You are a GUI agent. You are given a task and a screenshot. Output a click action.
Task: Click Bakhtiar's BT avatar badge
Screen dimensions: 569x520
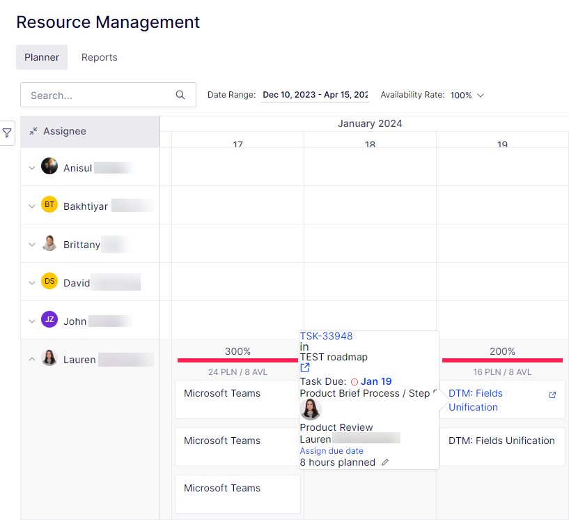click(x=49, y=204)
